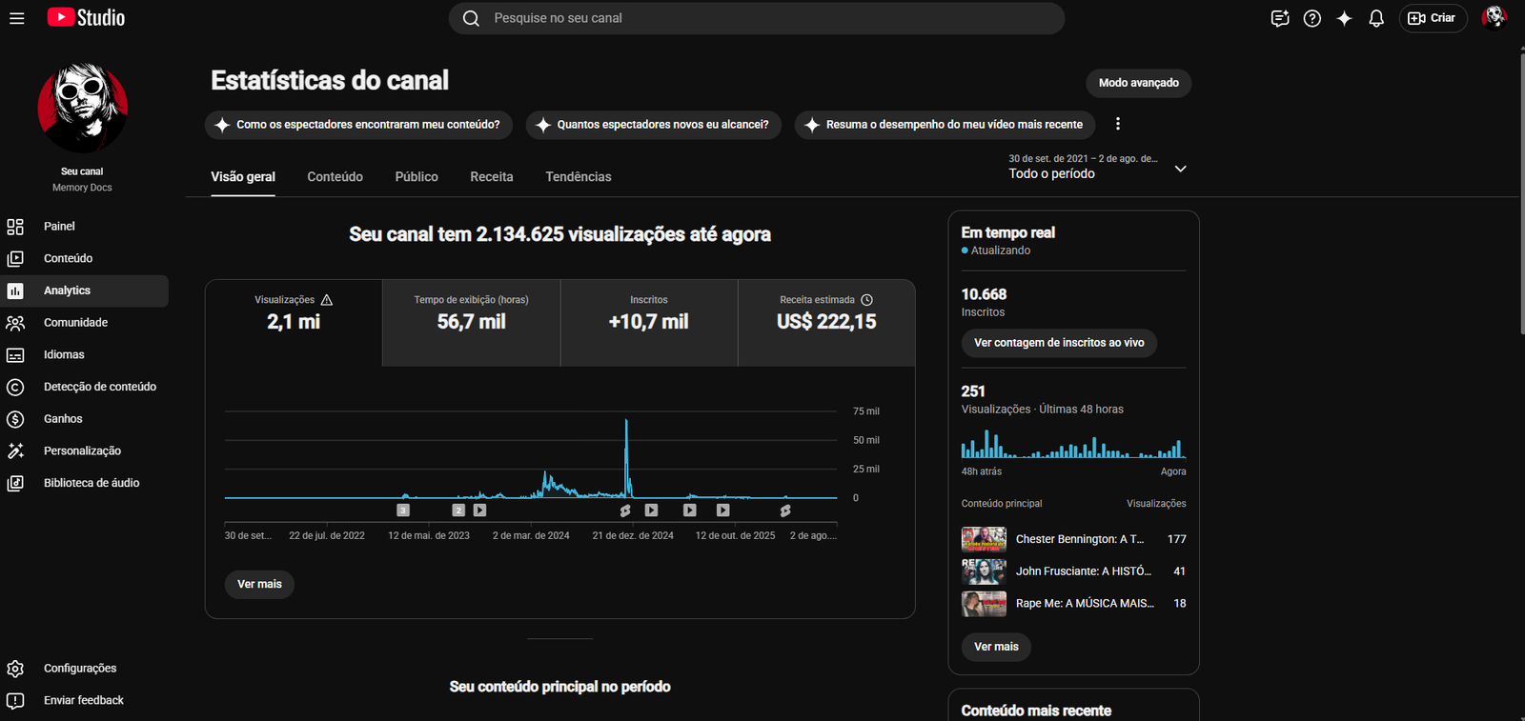1525x721 pixels.
Task: Switch to the Tendências tab
Action: pyautogui.click(x=579, y=177)
